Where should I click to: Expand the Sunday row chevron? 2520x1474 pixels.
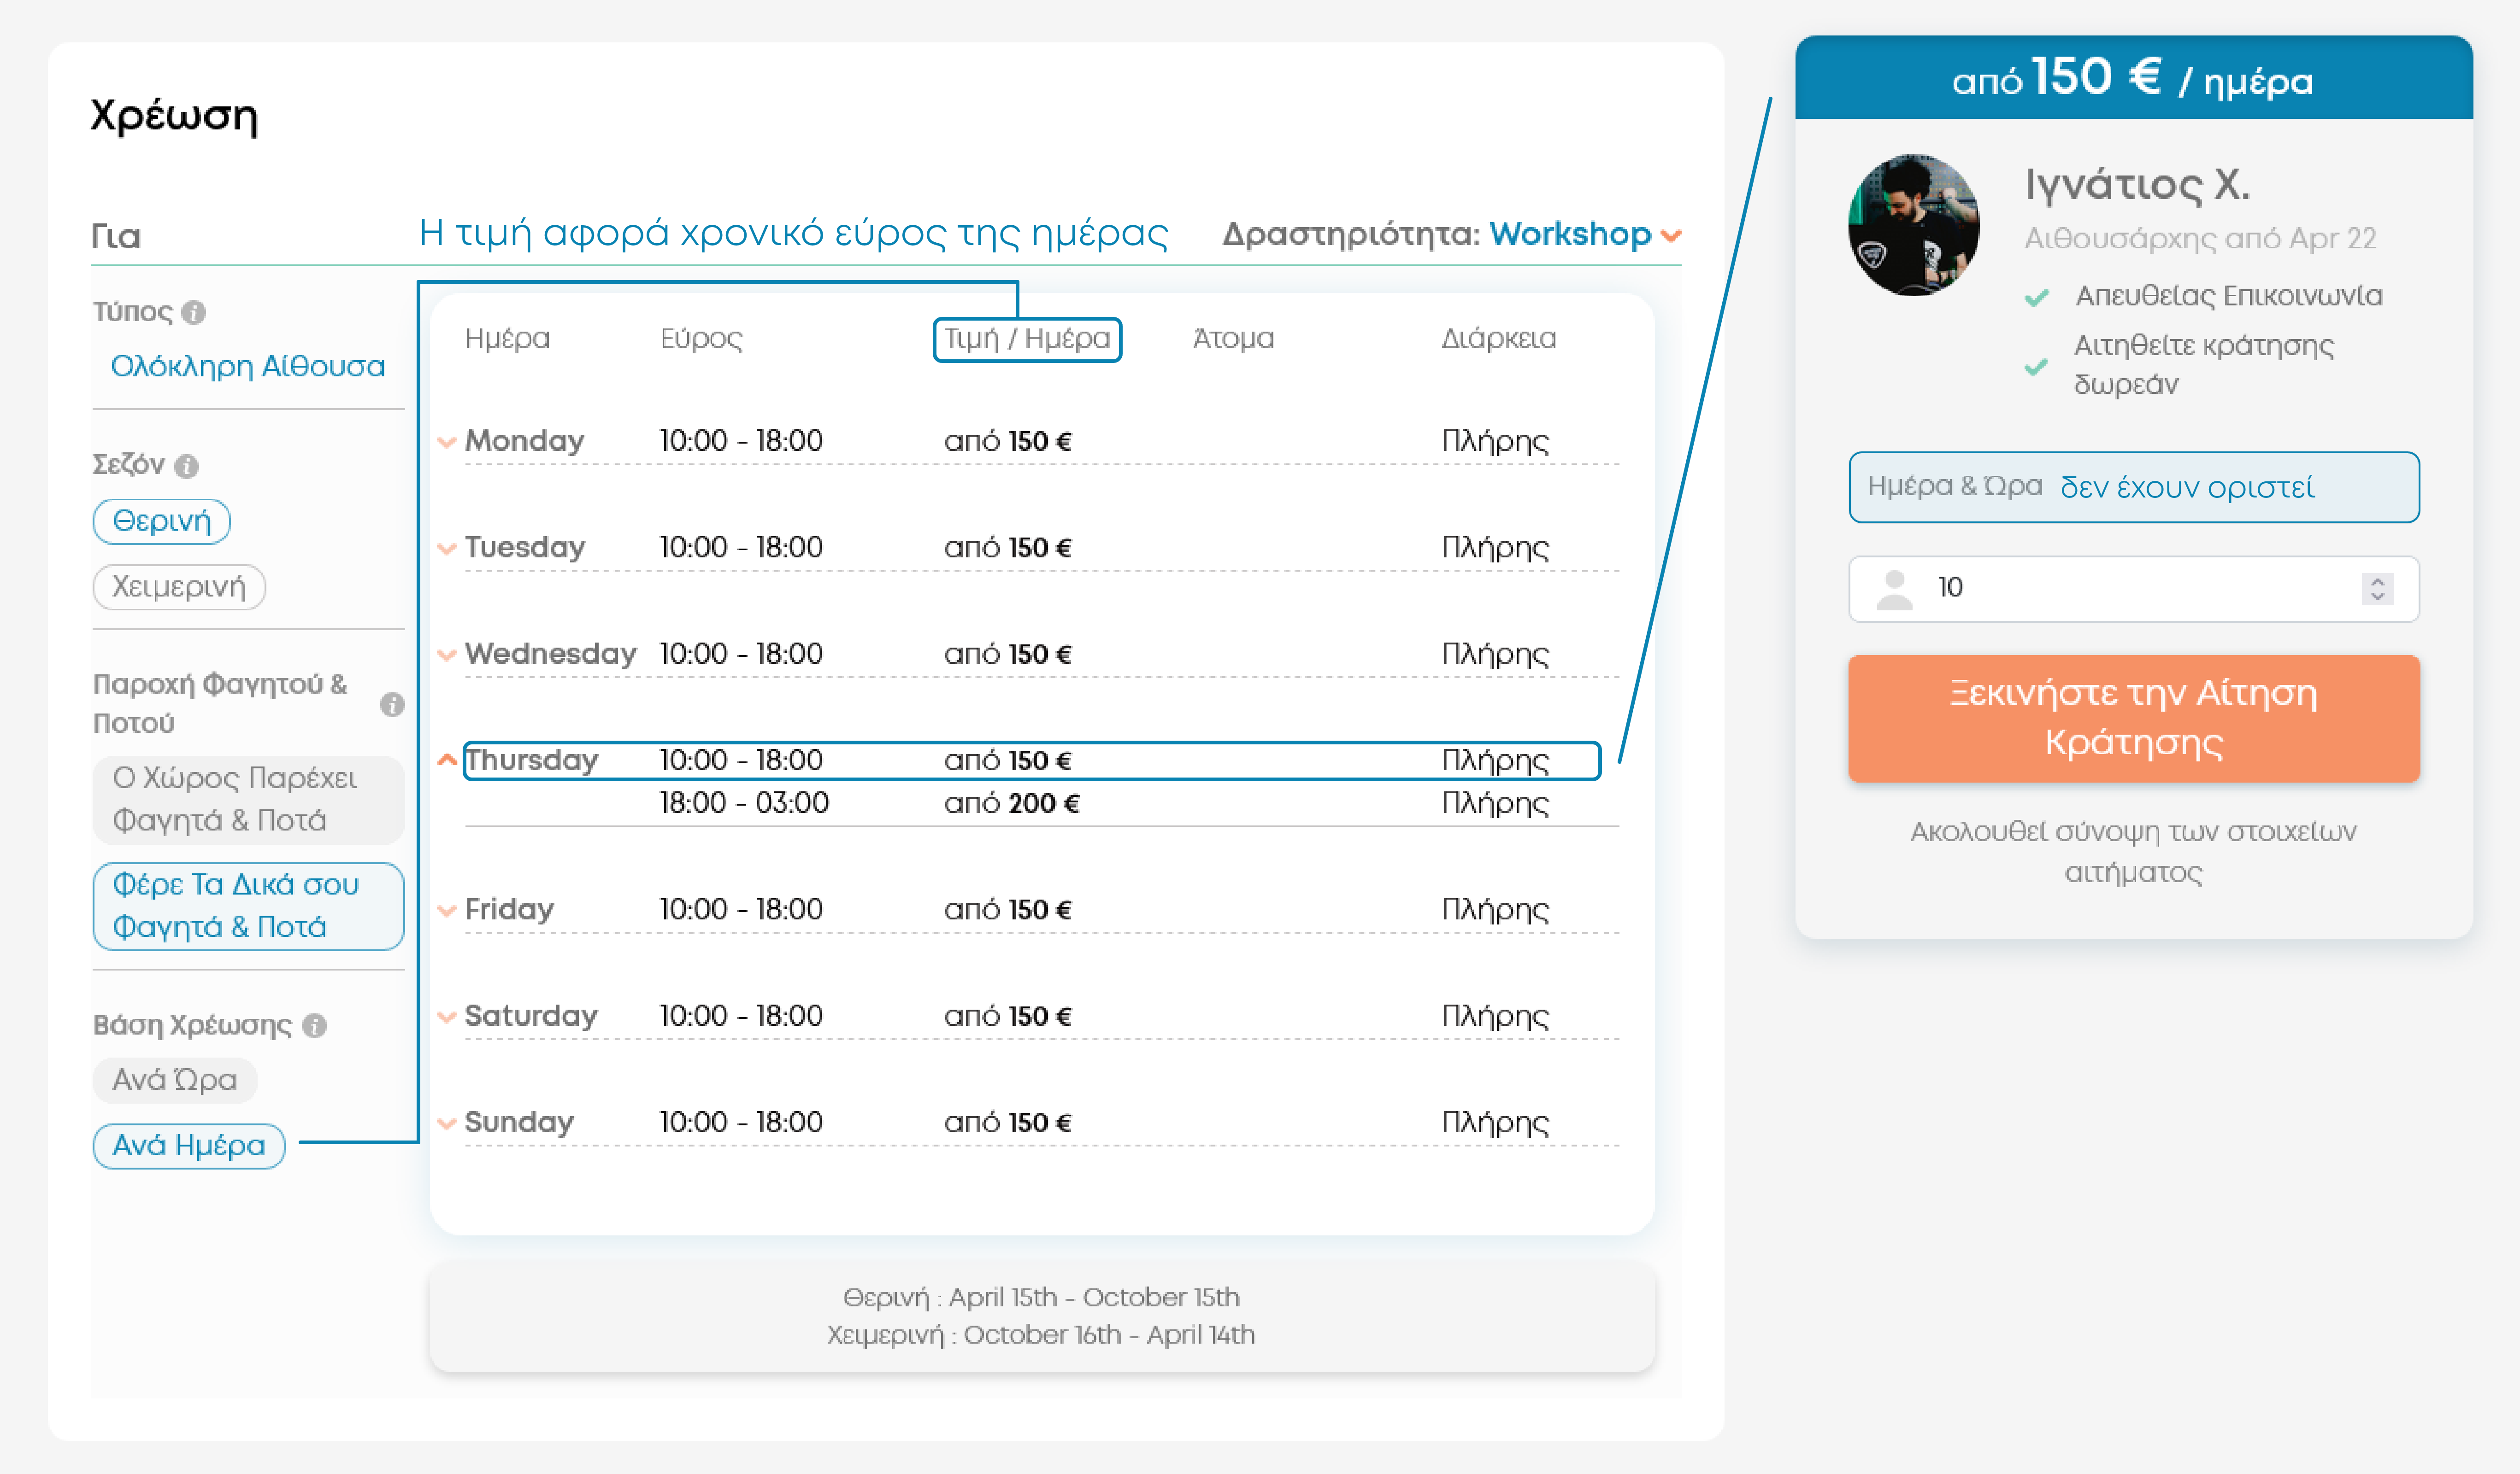pos(447,1123)
